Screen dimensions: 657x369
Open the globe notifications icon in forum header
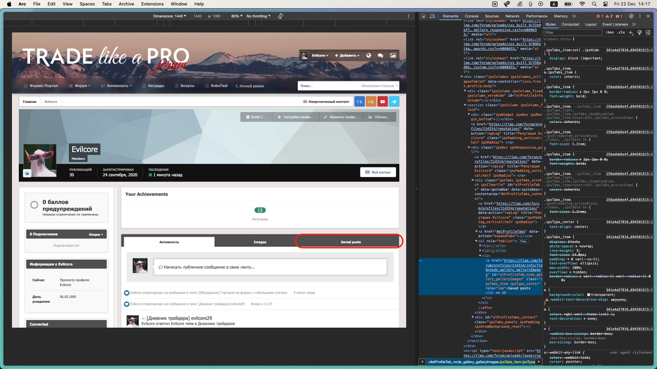369,55
